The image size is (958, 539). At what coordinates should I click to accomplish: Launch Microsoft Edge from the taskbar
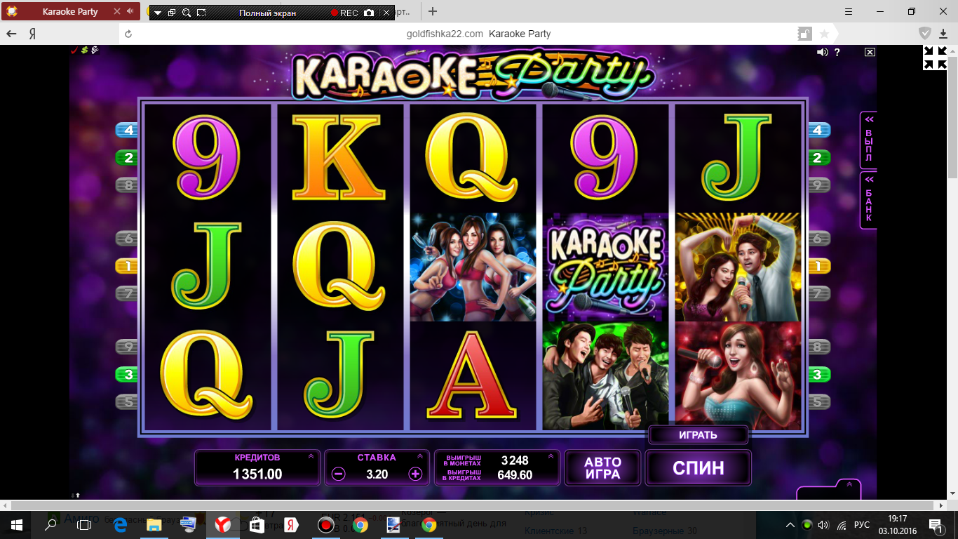click(x=119, y=525)
